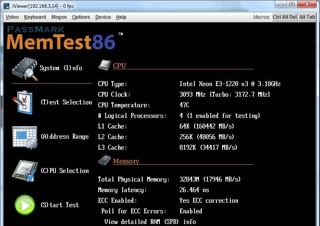Select the (C)PU Selection label

(65, 171)
